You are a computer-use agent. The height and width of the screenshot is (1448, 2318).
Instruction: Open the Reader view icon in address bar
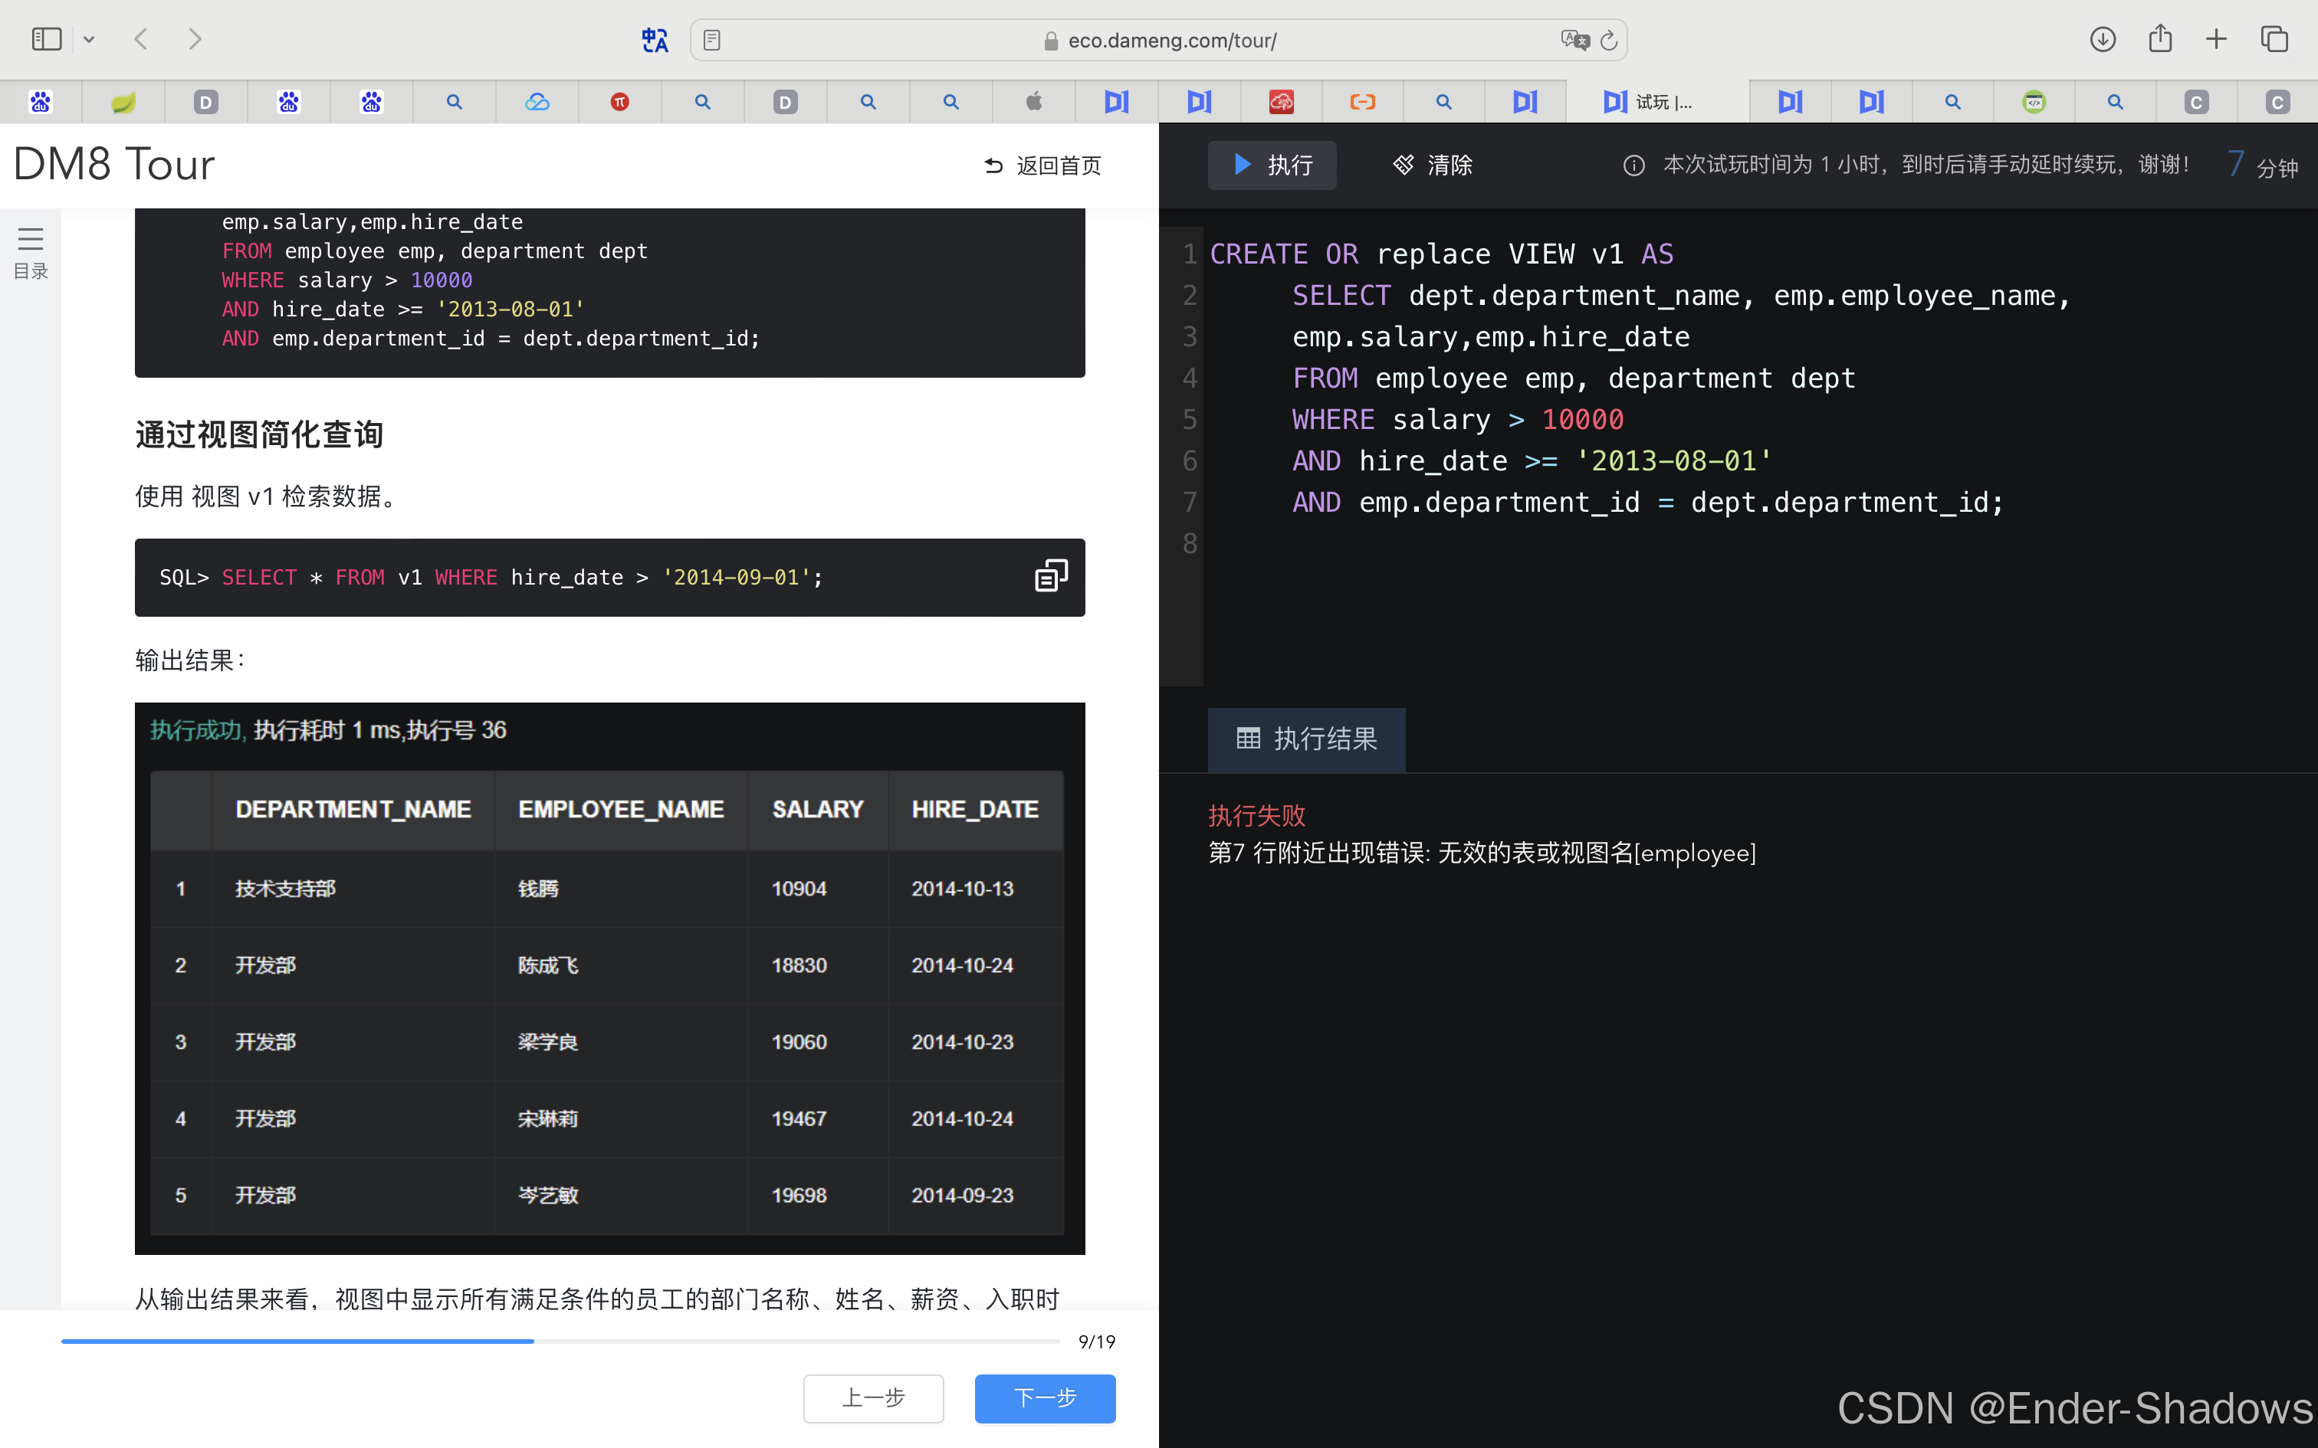click(x=711, y=40)
